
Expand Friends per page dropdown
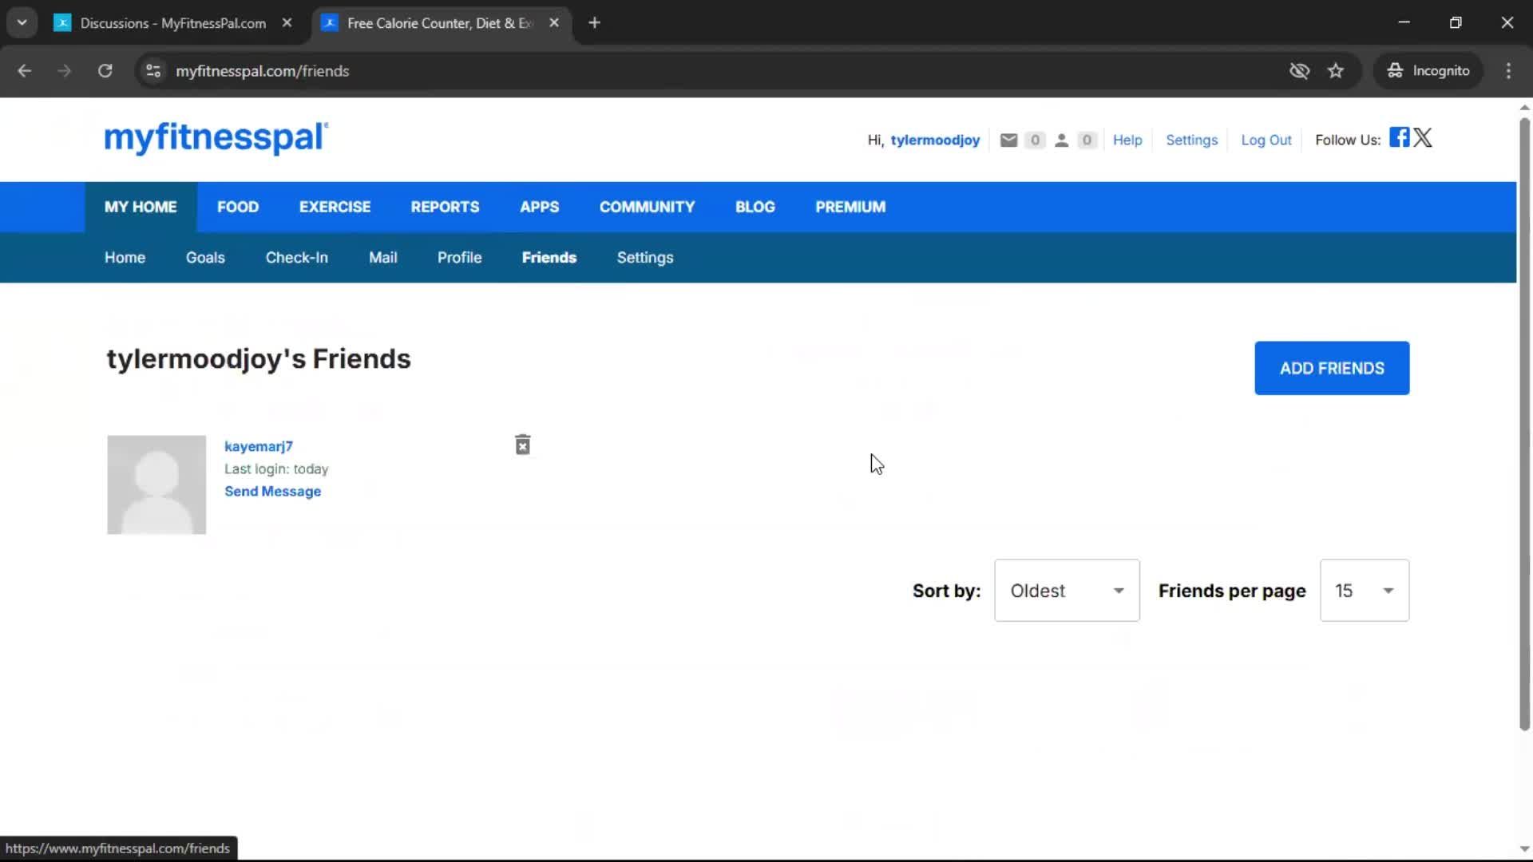click(1365, 591)
